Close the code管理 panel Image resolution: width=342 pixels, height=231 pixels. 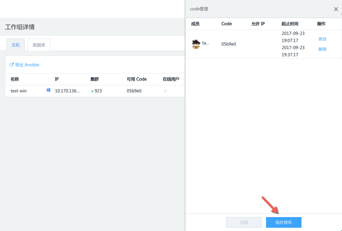[336, 9]
